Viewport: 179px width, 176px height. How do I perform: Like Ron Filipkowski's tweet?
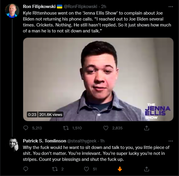pyautogui.click(x=106, y=128)
